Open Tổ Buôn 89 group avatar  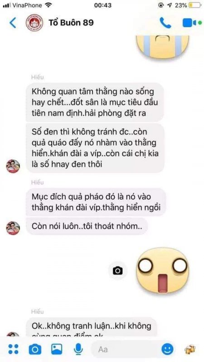click(x=34, y=23)
